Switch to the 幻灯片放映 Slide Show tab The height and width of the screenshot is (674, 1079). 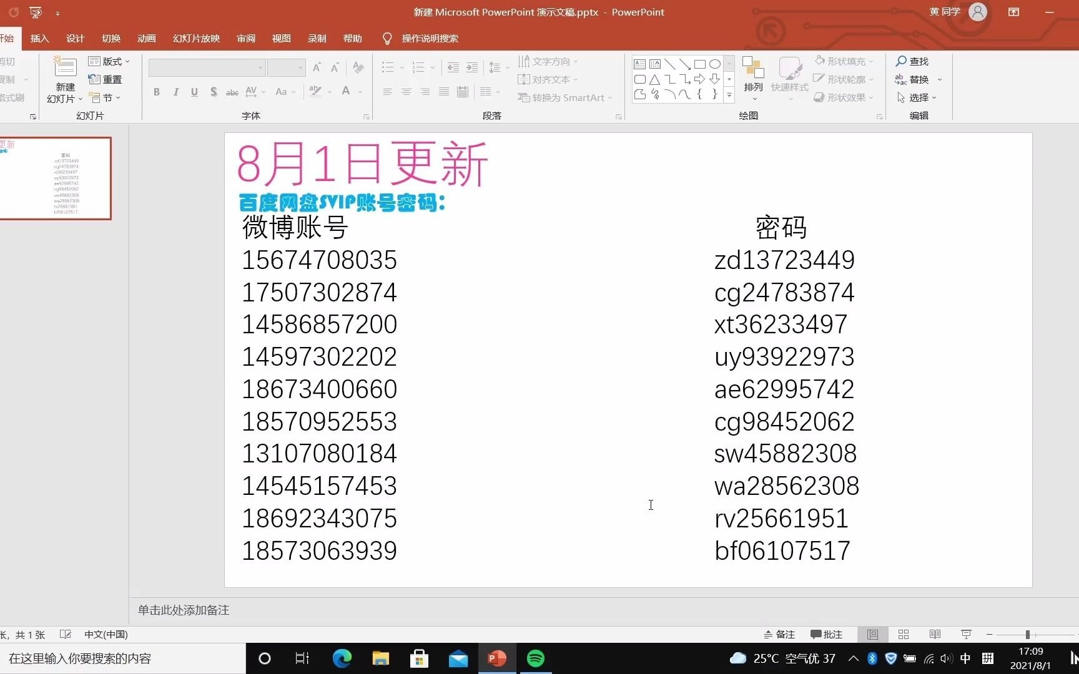click(x=196, y=38)
